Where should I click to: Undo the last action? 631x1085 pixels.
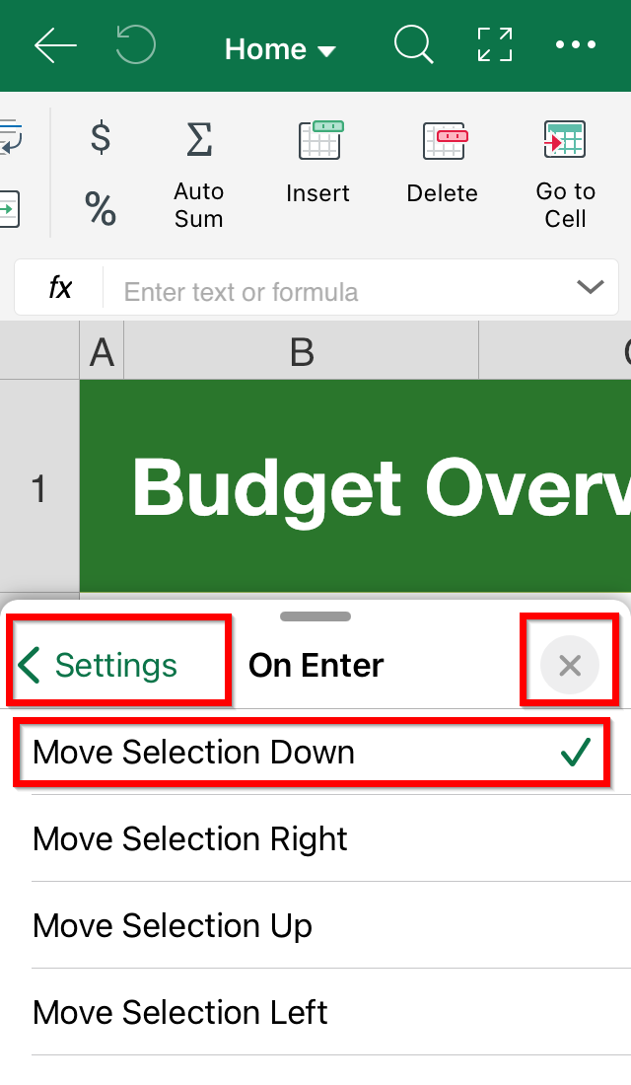[136, 45]
